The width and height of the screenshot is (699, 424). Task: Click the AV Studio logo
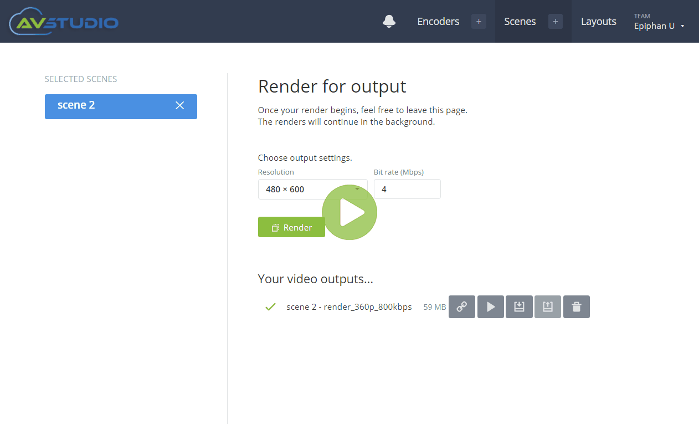64,22
